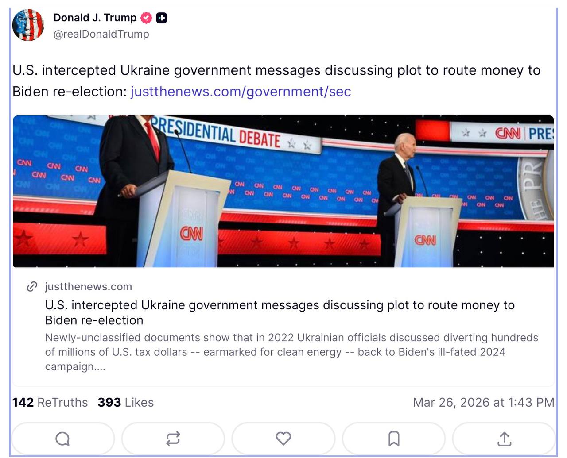Image resolution: width=567 pixels, height=458 pixels.
Task: Click the Mar 26, 2026 timestamp
Action: (x=483, y=402)
